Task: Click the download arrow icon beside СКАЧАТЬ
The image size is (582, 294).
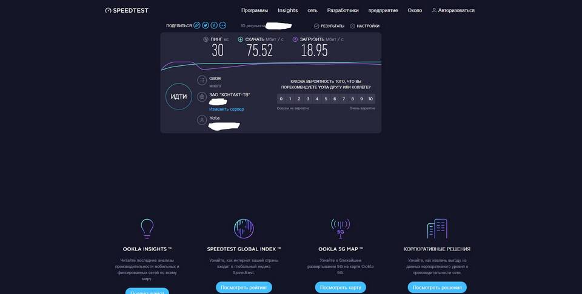Action: coord(240,39)
